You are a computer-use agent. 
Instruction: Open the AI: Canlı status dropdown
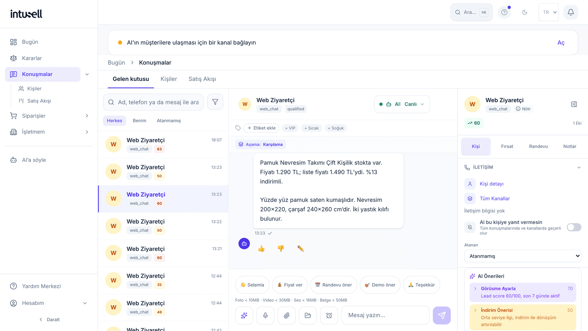[x=402, y=104]
